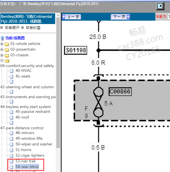Click the page icon beside 40-HVAC
170x172 pixels.
coord(12,71)
